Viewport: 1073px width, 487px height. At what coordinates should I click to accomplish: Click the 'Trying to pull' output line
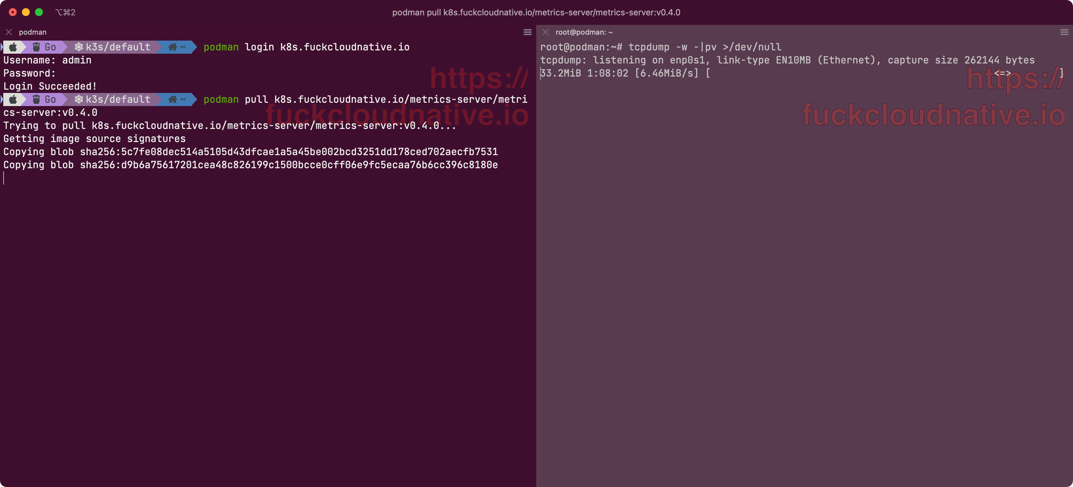[230, 125]
